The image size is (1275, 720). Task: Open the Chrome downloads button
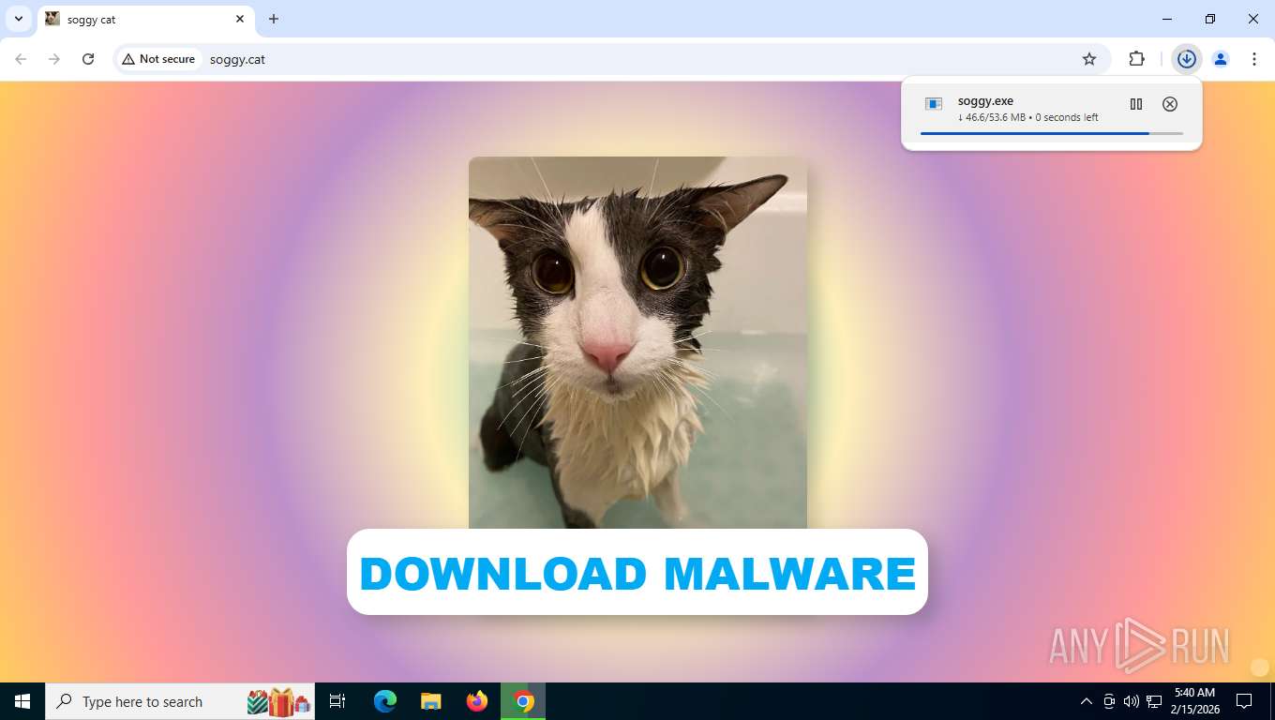click(1187, 59)
